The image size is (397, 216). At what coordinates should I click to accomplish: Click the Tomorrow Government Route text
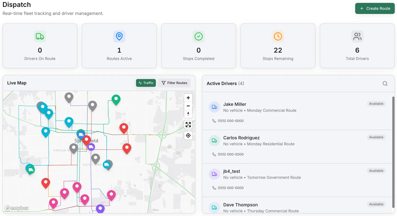point(274,178)
